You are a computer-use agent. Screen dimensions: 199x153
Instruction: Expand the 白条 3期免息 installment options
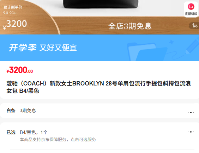pyautogui.click(x=99, y=111)
